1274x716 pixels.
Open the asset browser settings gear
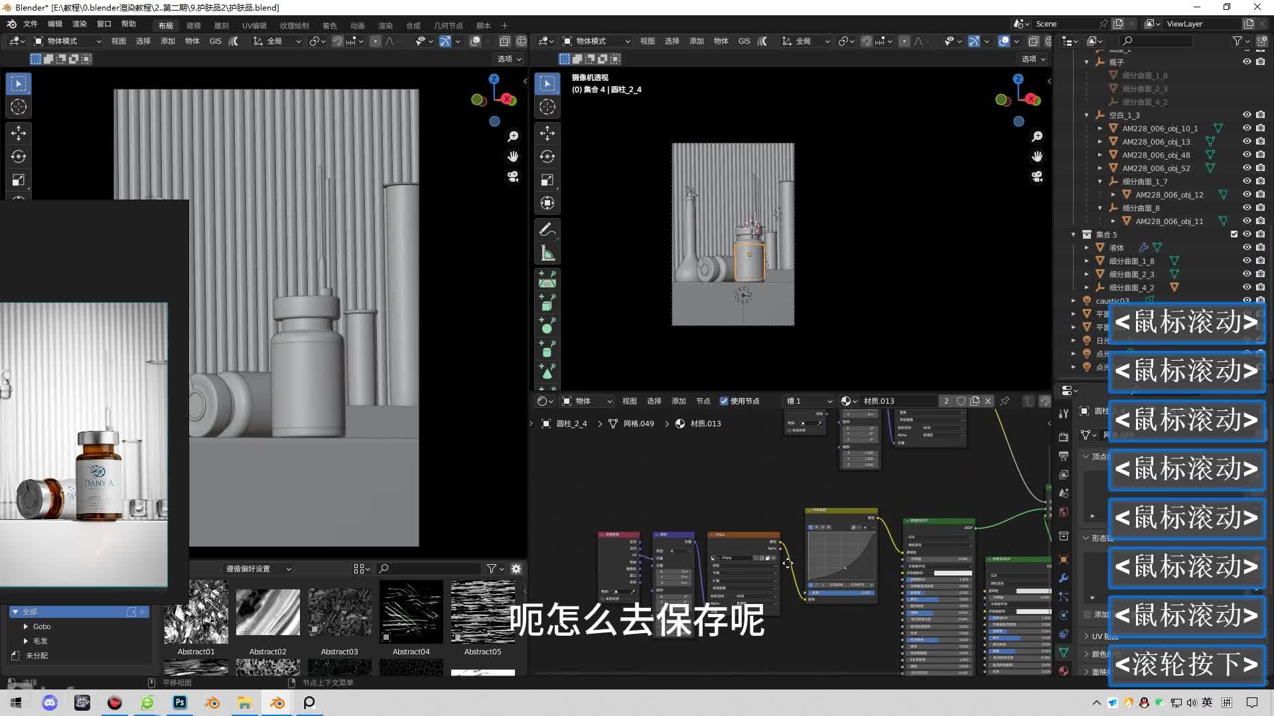point(516,569)
